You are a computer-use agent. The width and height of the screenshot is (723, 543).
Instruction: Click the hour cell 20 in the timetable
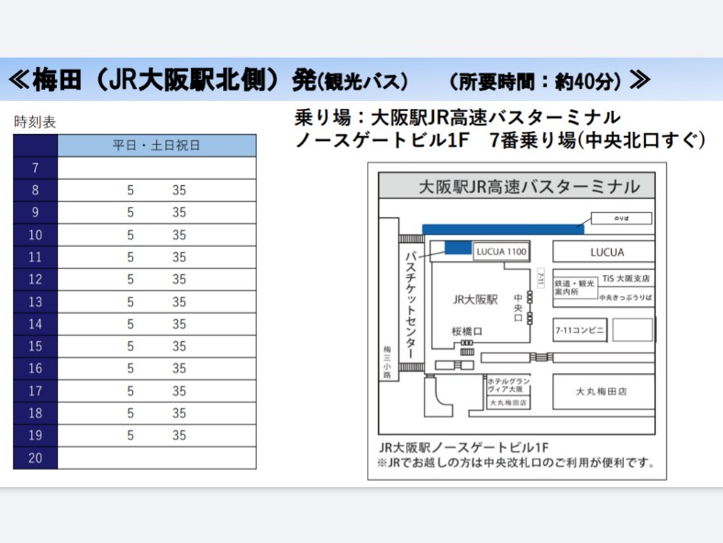36,458
